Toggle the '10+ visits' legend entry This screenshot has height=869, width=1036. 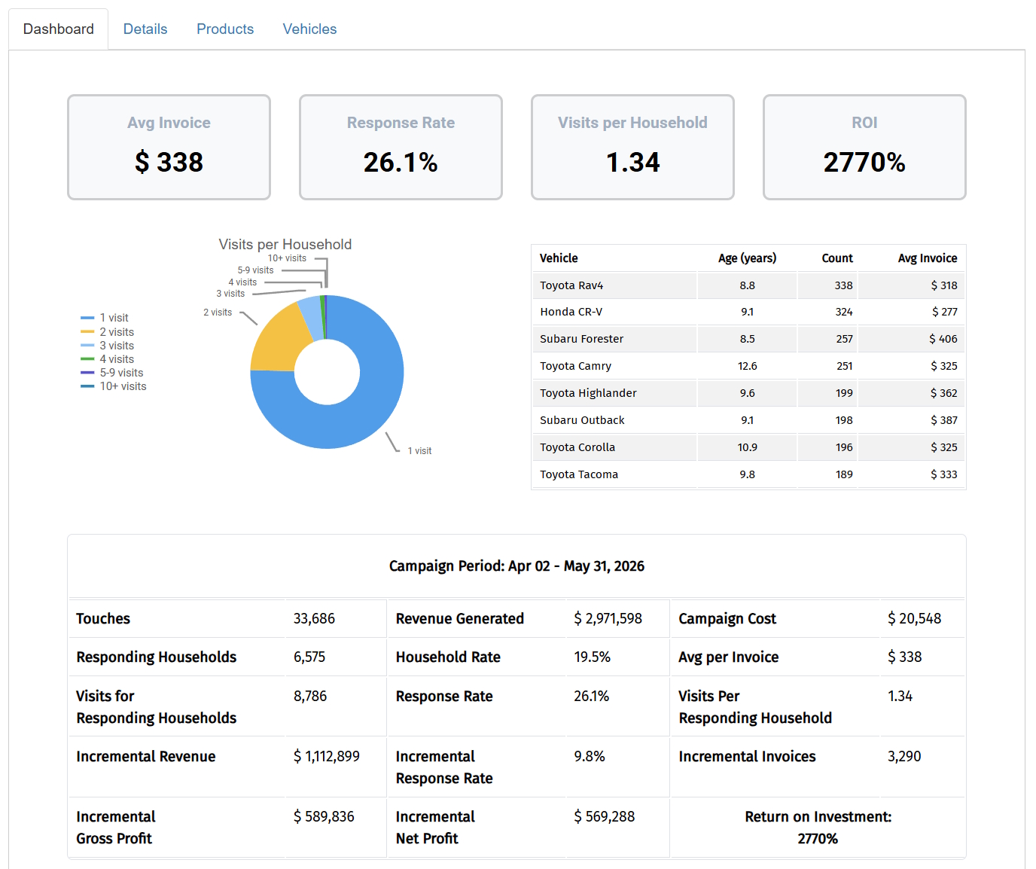[x=114, y=386]
